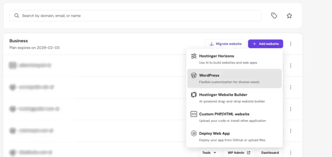Screen dimensions: 332x157
Task: Open WP Admin external link
Action: (239, 152)
